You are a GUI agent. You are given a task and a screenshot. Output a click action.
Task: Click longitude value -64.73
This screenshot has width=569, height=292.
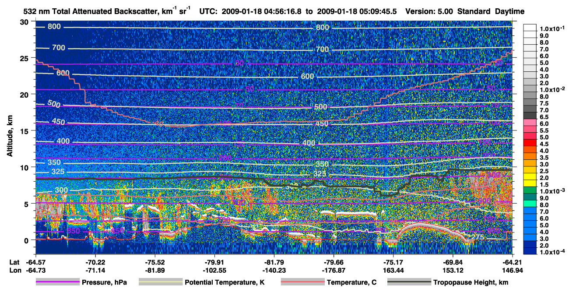pos(36,270)
